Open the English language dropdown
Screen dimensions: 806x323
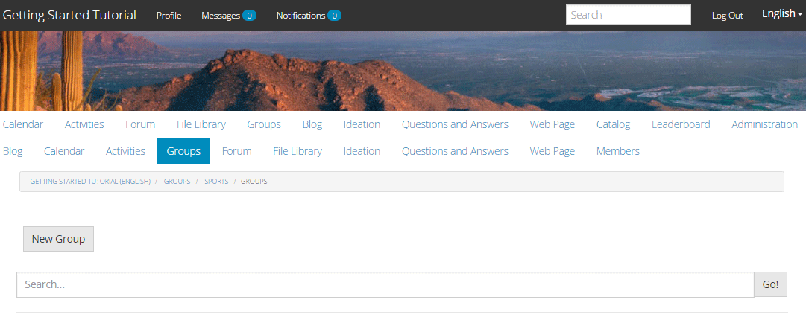pos(781,14)
